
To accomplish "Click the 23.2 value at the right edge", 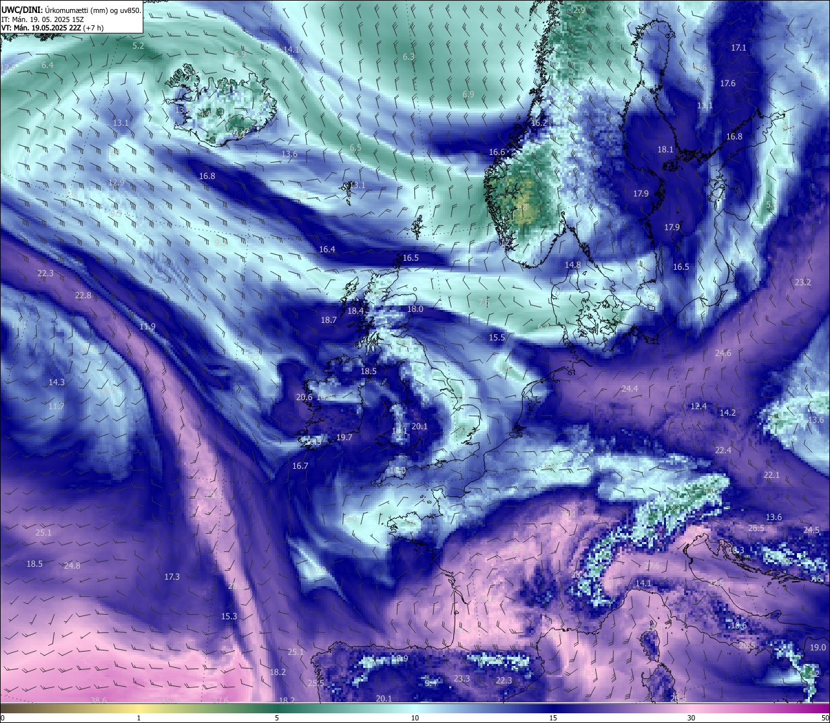I will (x=803, y=282).
